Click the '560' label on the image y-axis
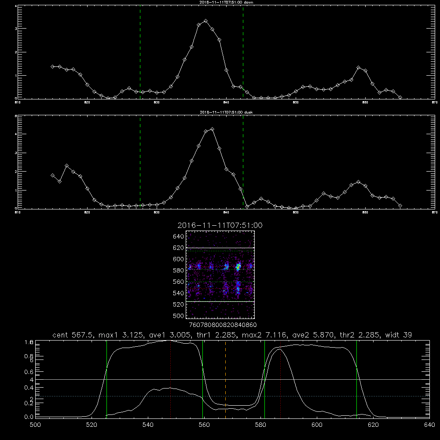The height and width of the screenshot is (440, 440). tap(179, 282)
